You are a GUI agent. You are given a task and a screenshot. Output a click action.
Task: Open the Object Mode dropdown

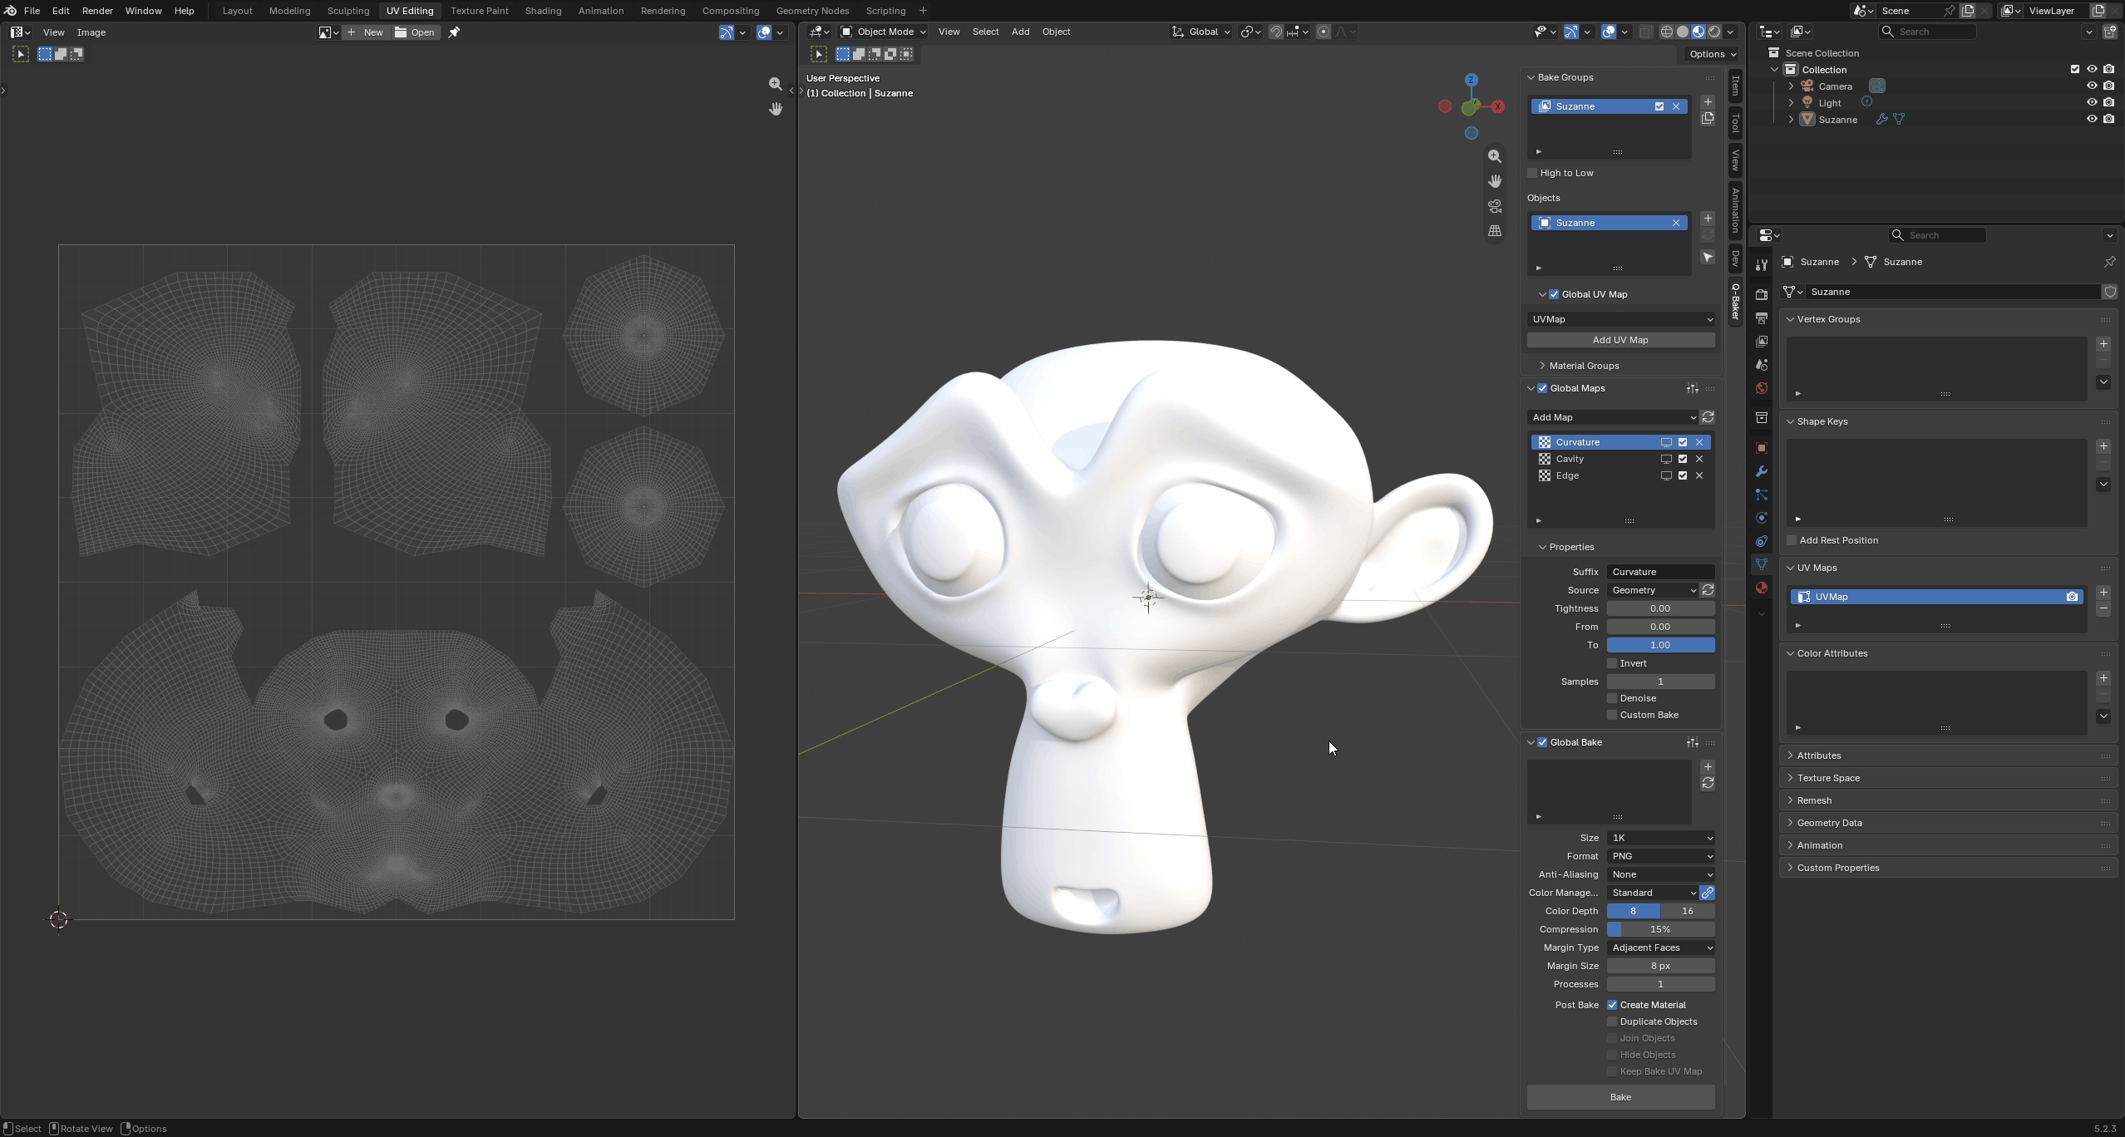point(883,32)
